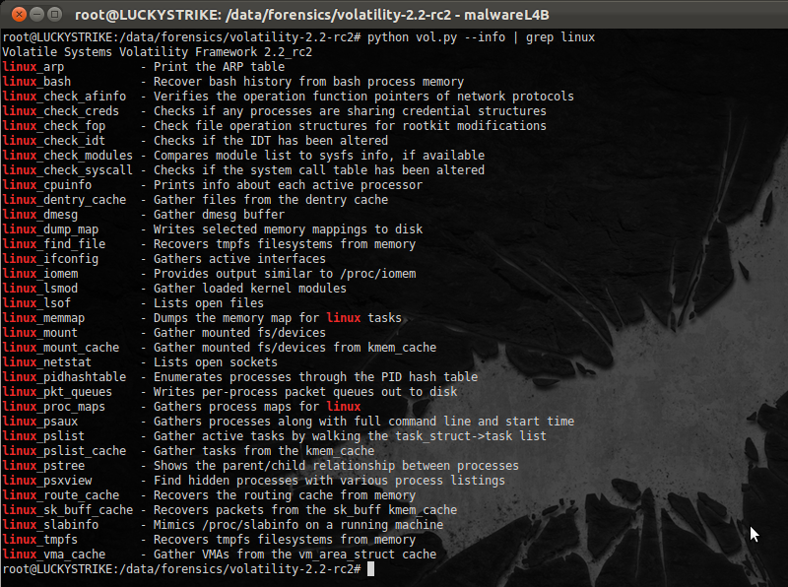Click the bottom shell prompt cursor
This screenshot has height=587, width=788.
[x=371, y=569]
